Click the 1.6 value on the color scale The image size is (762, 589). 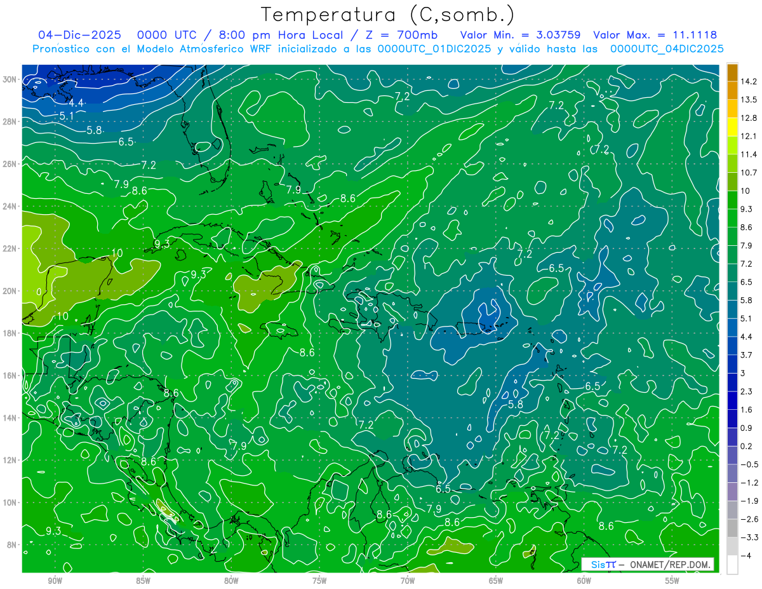click(747, 410)
